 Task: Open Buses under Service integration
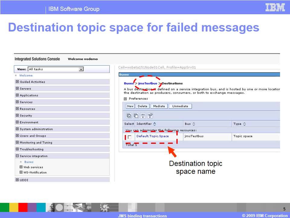tap(29, 162)
